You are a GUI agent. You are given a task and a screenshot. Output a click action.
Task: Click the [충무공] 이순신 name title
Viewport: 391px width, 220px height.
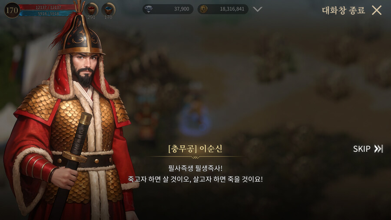pyautogui.click(x=195, y=149)
